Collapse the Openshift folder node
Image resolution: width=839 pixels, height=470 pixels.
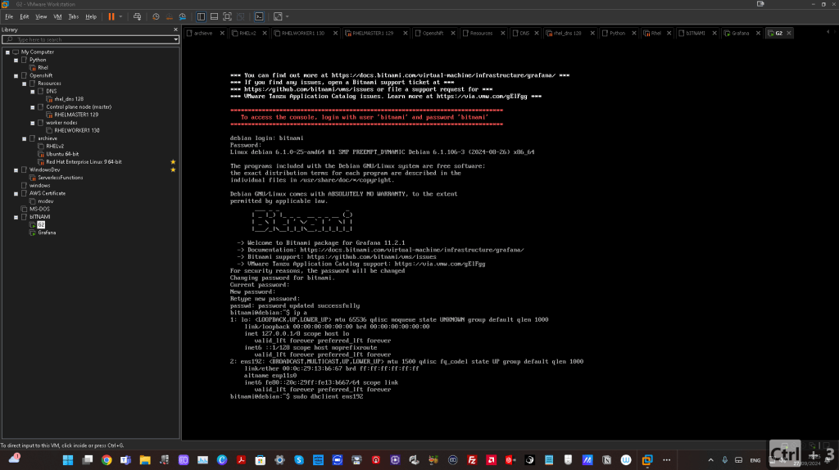[x=16, y=76]
